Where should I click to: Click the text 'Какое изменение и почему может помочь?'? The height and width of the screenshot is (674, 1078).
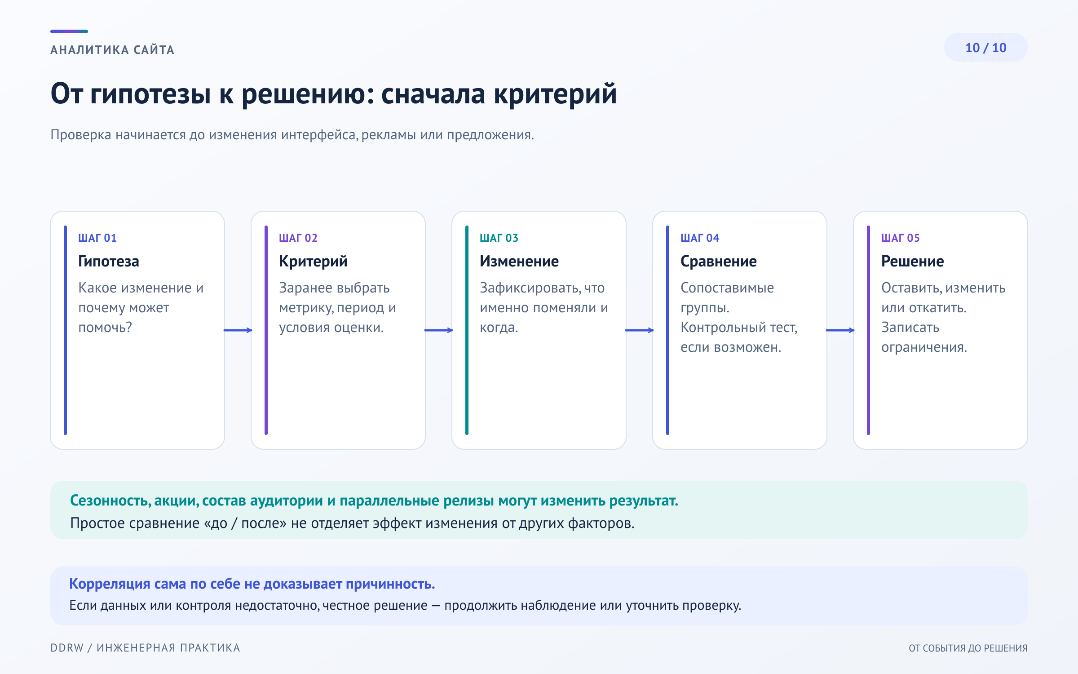click(141, 308)
